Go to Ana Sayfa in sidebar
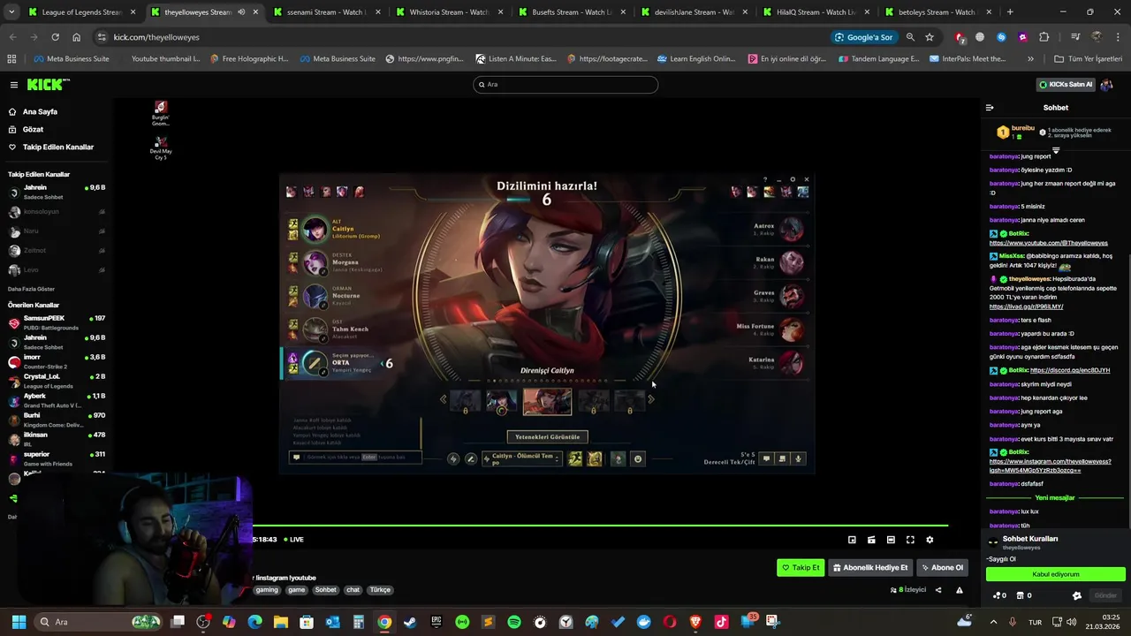Screen dimensions: 1131x636 40,112
